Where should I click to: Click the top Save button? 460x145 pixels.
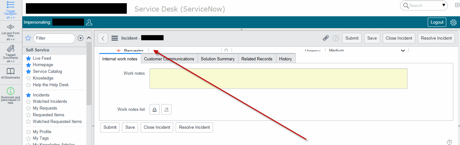tap(372, 38)
